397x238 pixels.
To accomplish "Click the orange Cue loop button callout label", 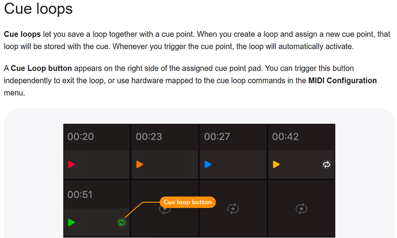I will [x=188, y=202].
